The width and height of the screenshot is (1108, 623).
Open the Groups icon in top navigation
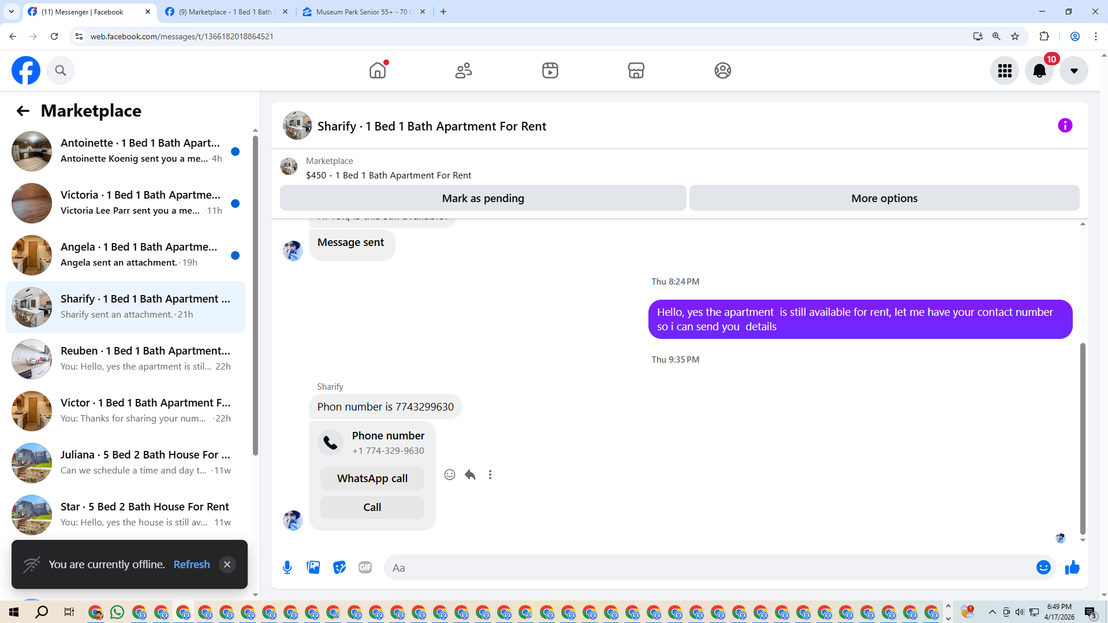[723, 70]
